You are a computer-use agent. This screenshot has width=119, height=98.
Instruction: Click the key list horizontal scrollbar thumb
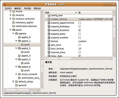pos(59,59)
